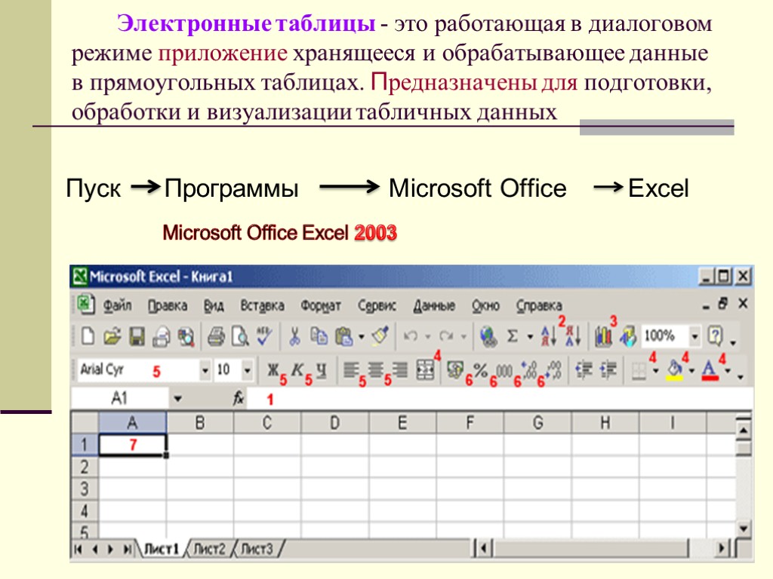The height and width of the screenshot is (579, 773).
Task: Open the Paste options dropdown arrow
Action: tap(362, 337)
